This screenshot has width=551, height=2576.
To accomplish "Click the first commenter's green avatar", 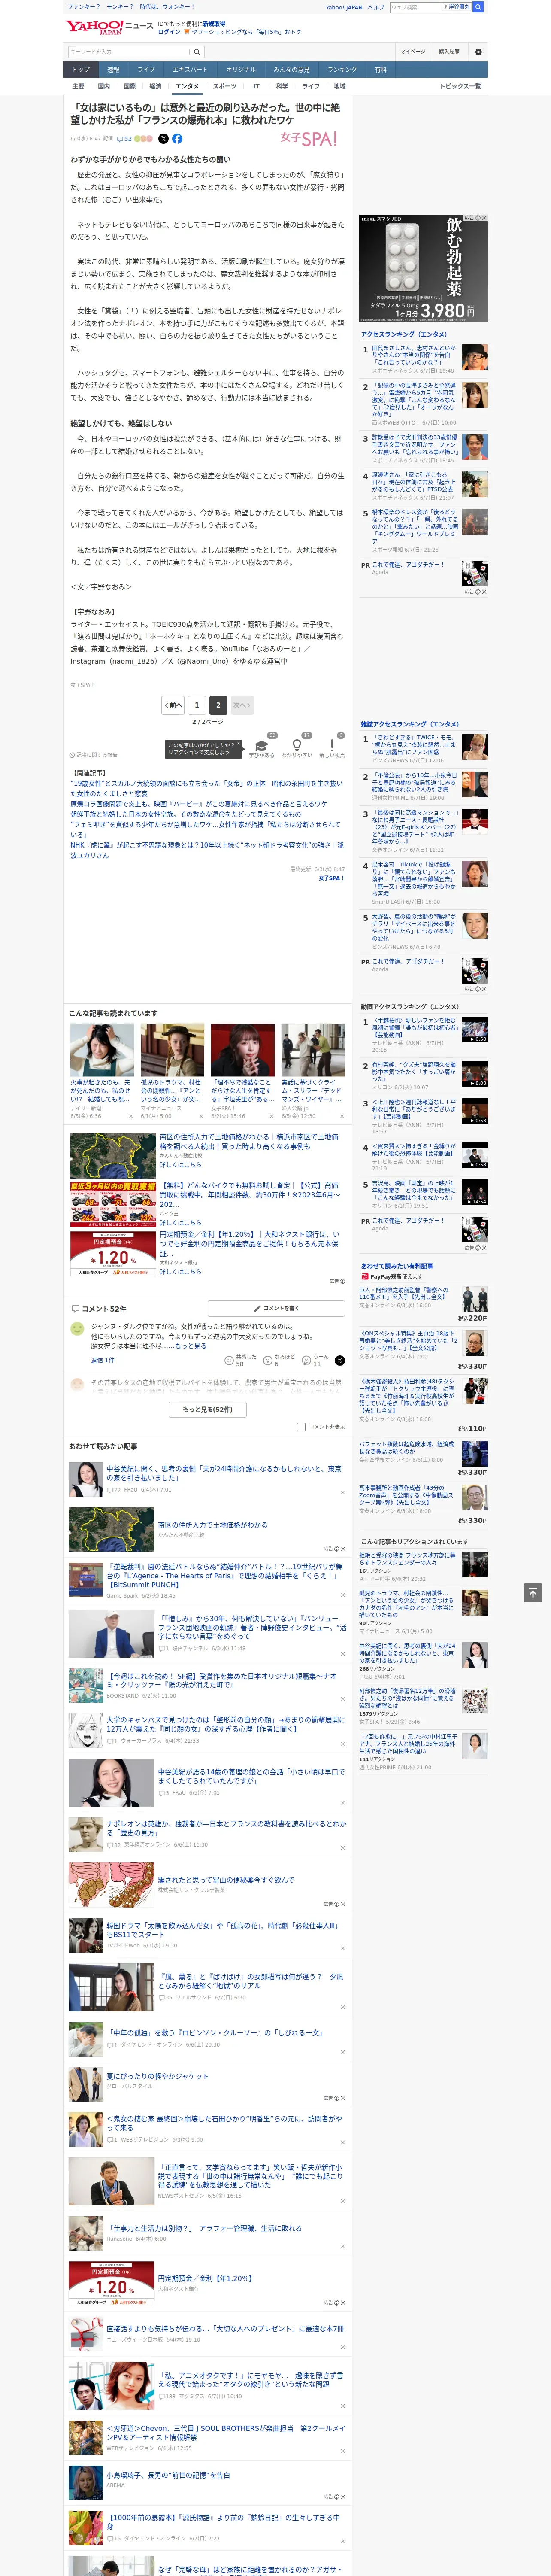I will coord(77,1328).
